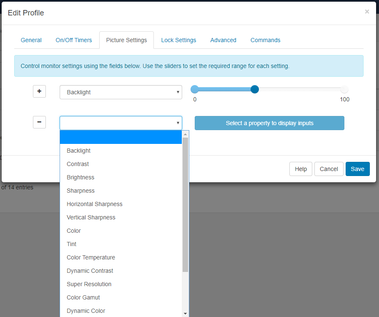Open the Commands tab

[x=265, y=40]
